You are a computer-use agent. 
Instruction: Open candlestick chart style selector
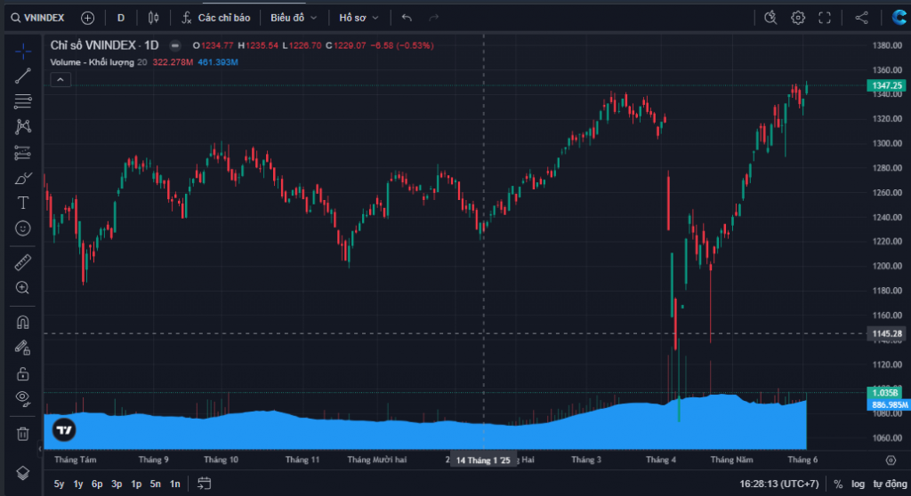pos(153,18)
